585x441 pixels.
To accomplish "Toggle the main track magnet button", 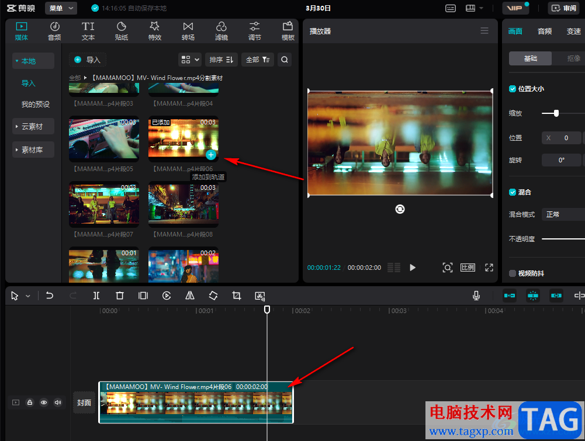I will click(x=509, y=296).
